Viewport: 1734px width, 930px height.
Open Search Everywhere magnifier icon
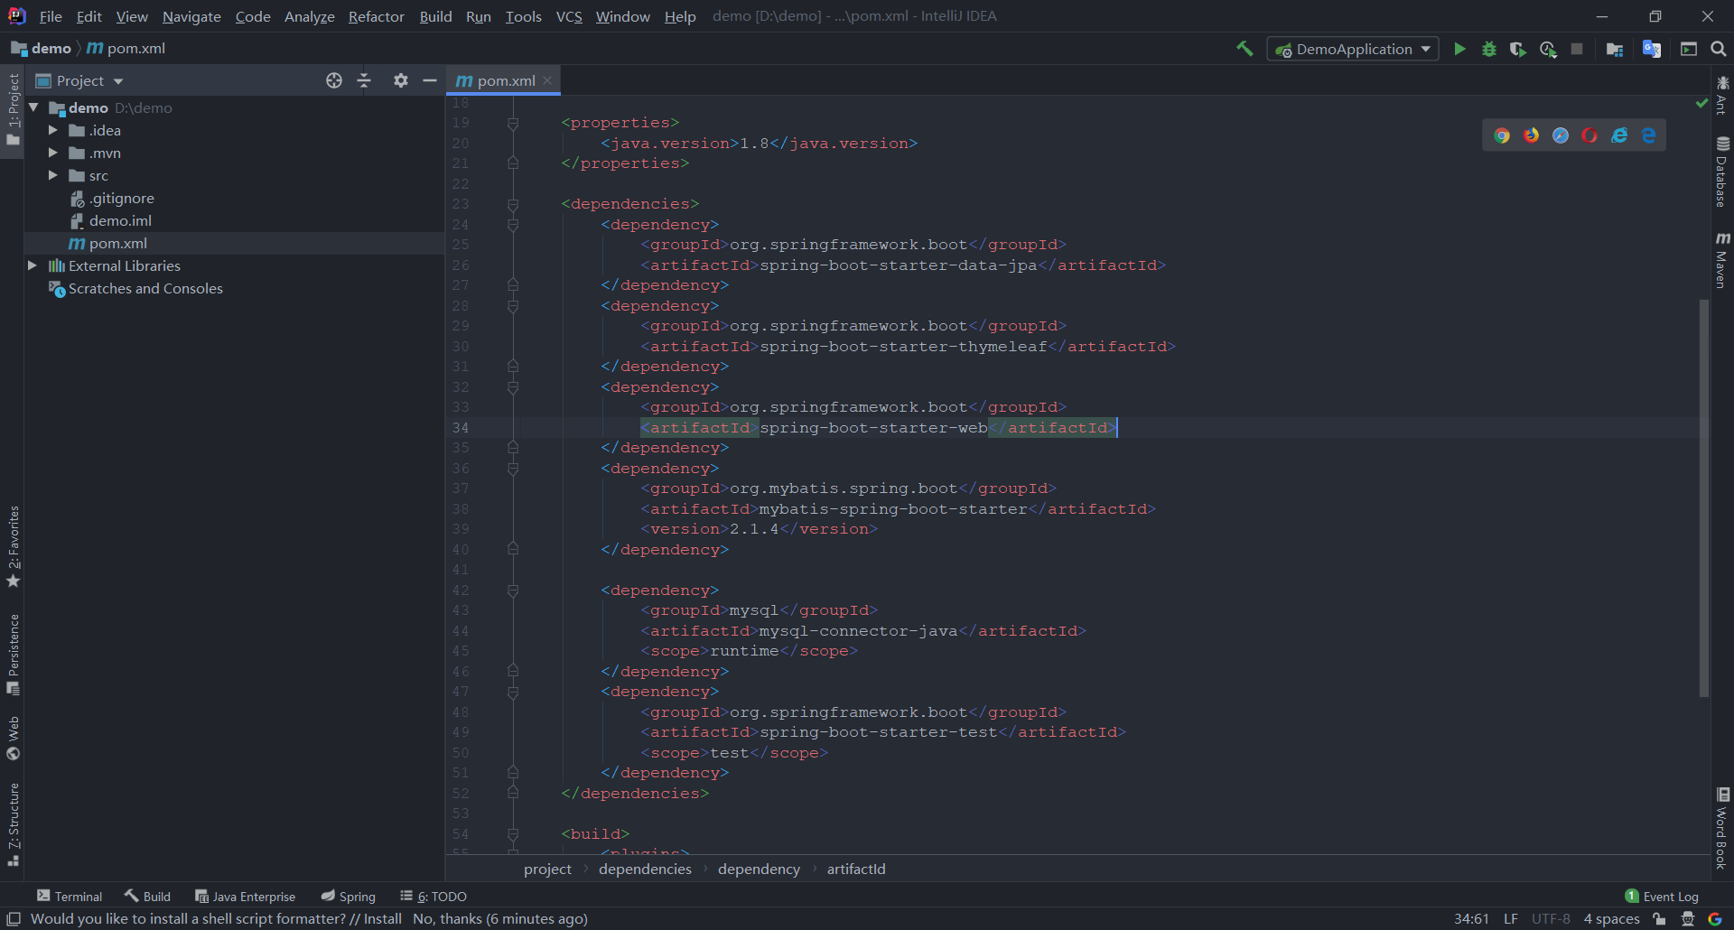[x=1719, y=49]
